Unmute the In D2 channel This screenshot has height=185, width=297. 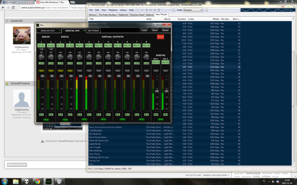pyautogui.click(x=70, y=71)
